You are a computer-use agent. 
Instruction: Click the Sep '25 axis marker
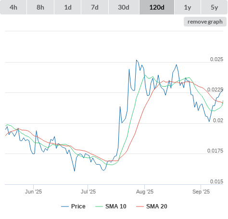pyautogui.click(x=201, y=192)
